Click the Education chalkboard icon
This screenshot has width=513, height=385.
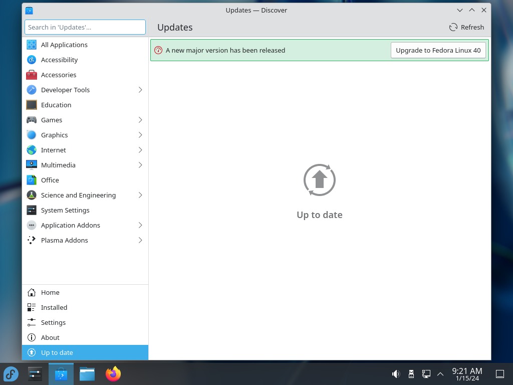coord(32,105)
